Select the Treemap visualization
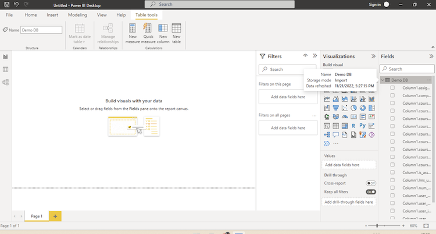Screen dimensions: 436x234 click(371, 108)
